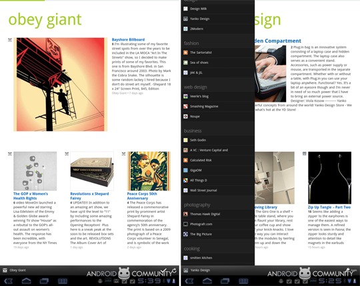Click the 'fashion' category header
Viewport: 360px width, 286px height.
[x=191, y=43]
